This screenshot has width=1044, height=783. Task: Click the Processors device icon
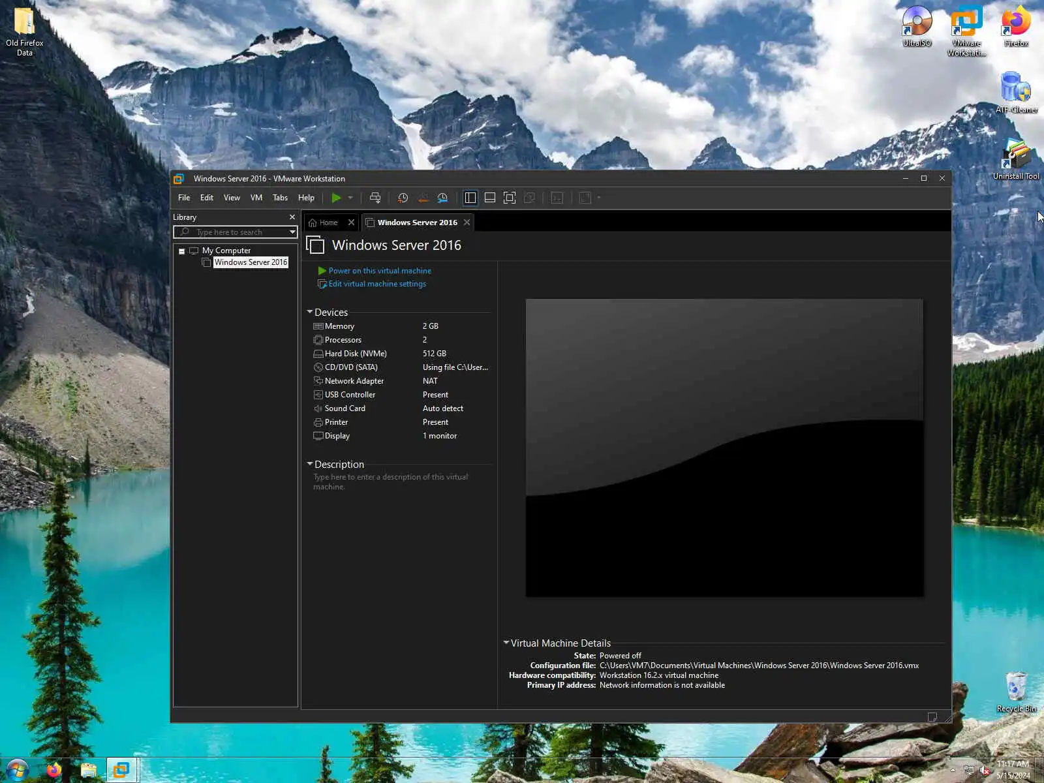click(318, 340)
